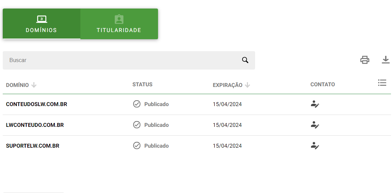Image resolution: width=392 pixels, height=193 pixels.
Task: Click the download list icon
Action: [386, 60]
